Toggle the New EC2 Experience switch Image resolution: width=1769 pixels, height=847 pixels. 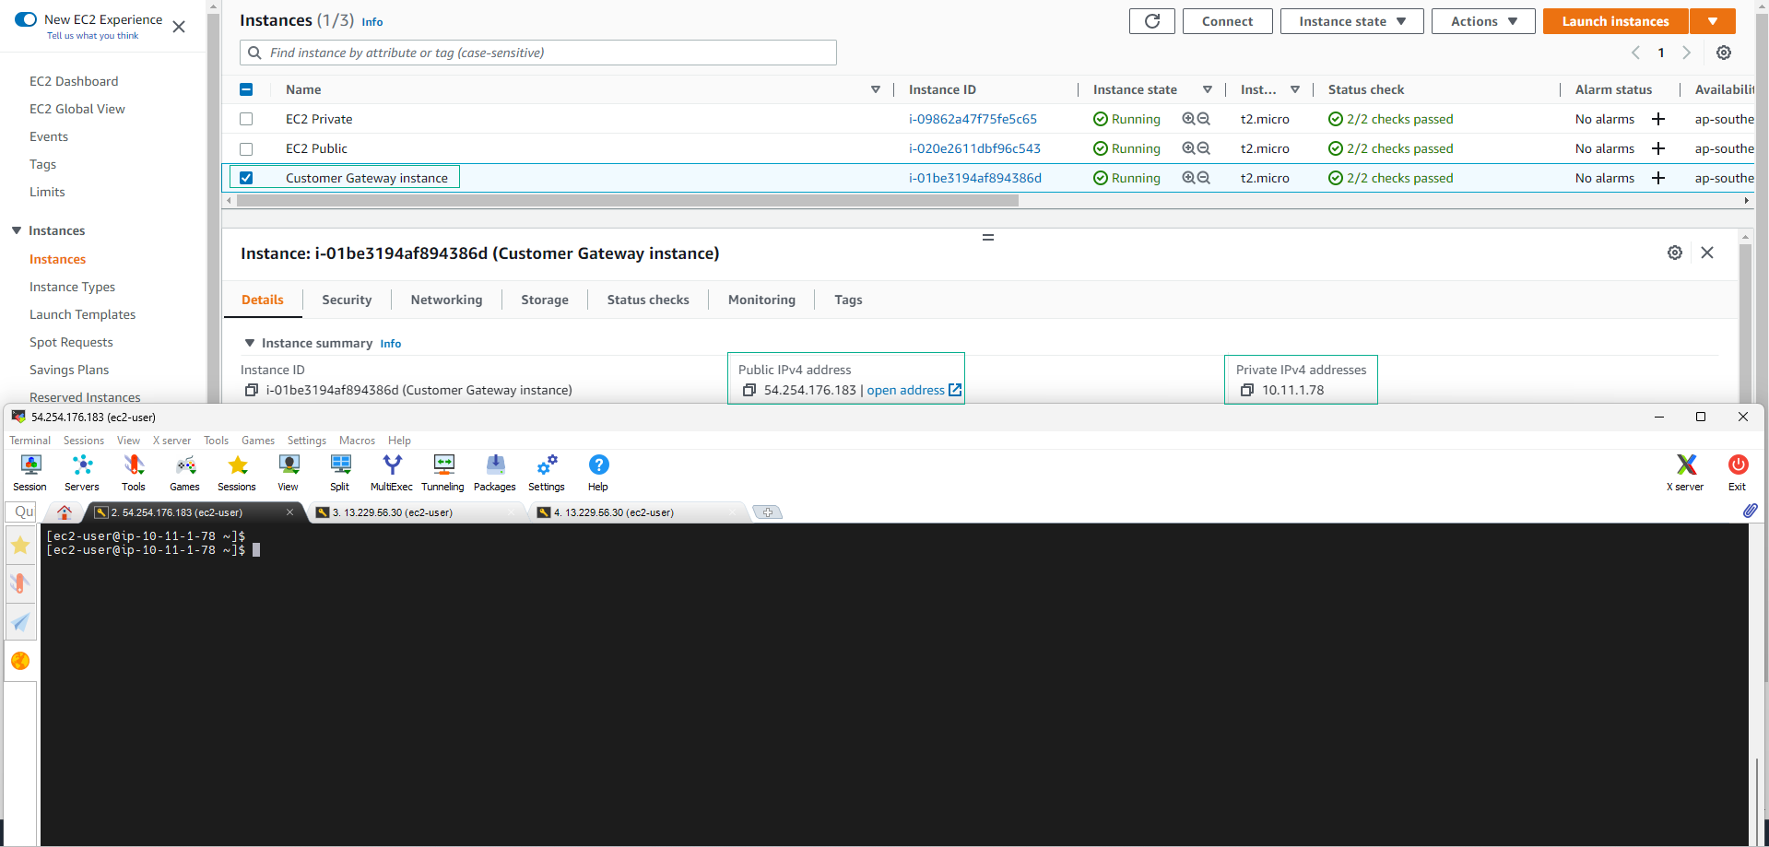pyautogui.click(x=26, y=19)
